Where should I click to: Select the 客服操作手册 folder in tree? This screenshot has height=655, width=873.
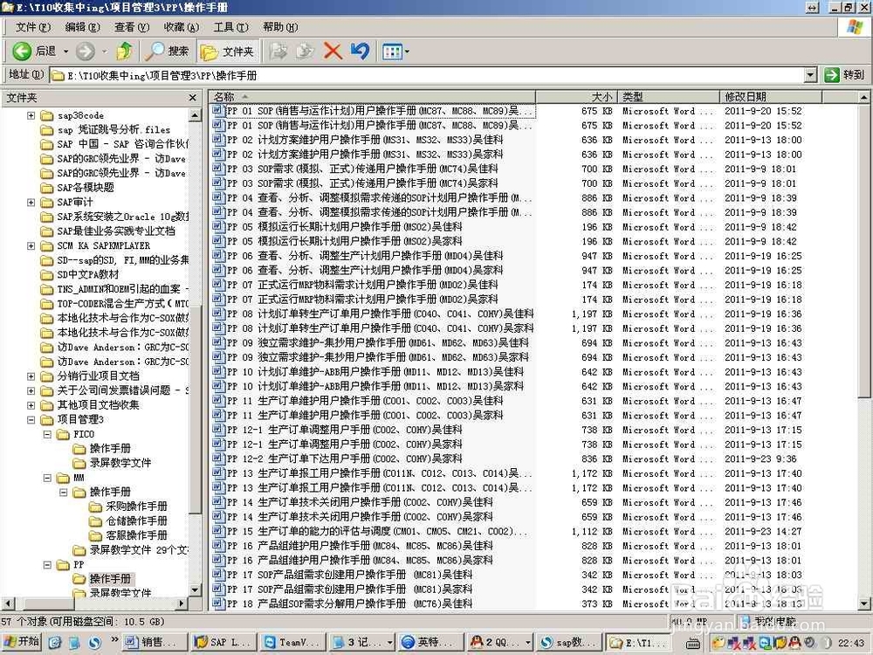[x=136, y=535]
